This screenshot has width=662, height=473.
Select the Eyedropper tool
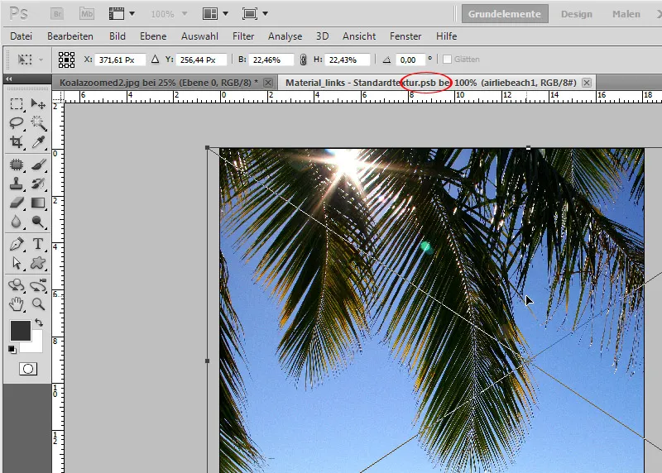pyautogui.click(x=38, y=142)
